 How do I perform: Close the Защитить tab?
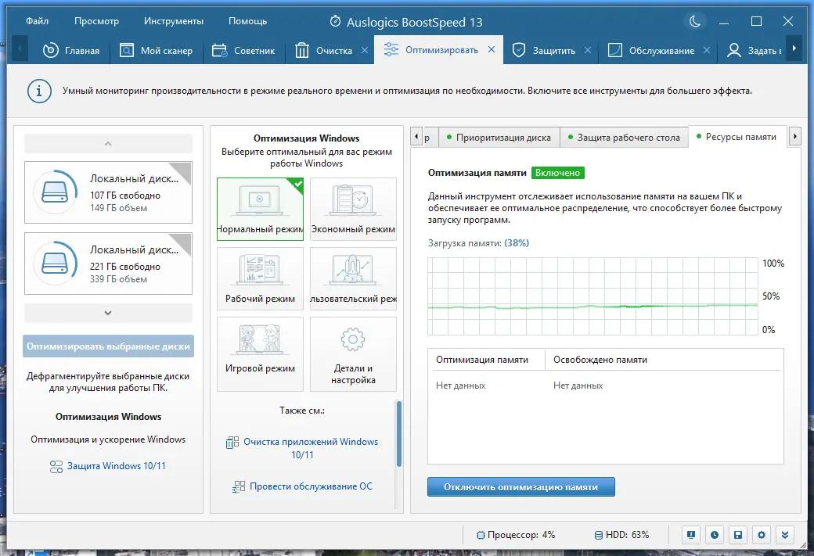[588, 50]
